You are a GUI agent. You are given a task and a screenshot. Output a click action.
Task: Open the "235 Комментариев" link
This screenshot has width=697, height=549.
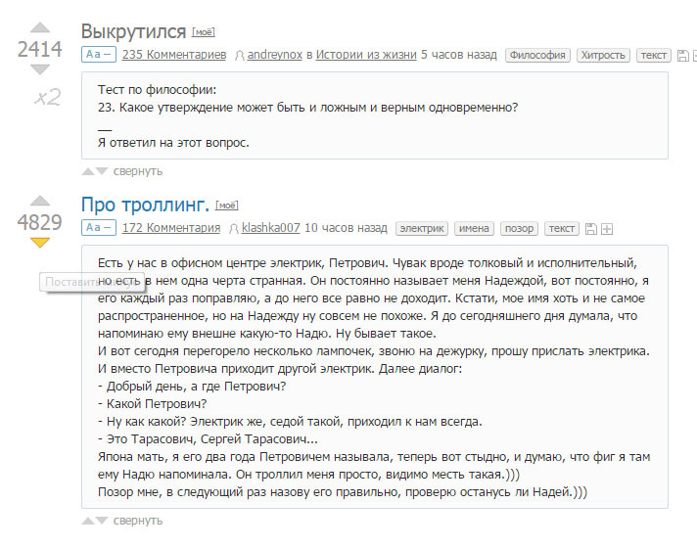coord(174,55)
